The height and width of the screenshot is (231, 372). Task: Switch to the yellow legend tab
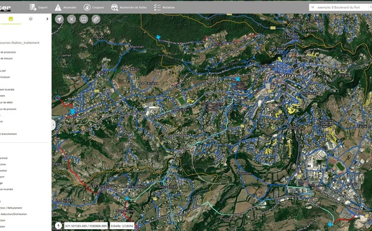11,19
